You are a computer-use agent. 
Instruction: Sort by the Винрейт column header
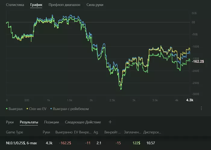(112, 132)
